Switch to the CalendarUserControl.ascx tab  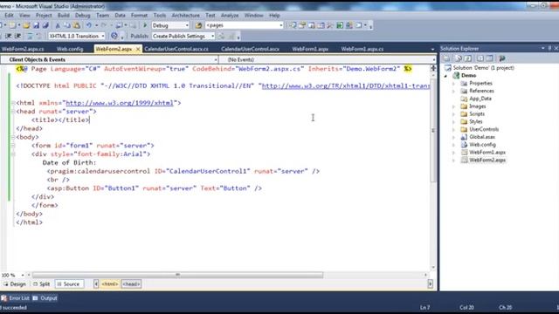tap(250, 49)
